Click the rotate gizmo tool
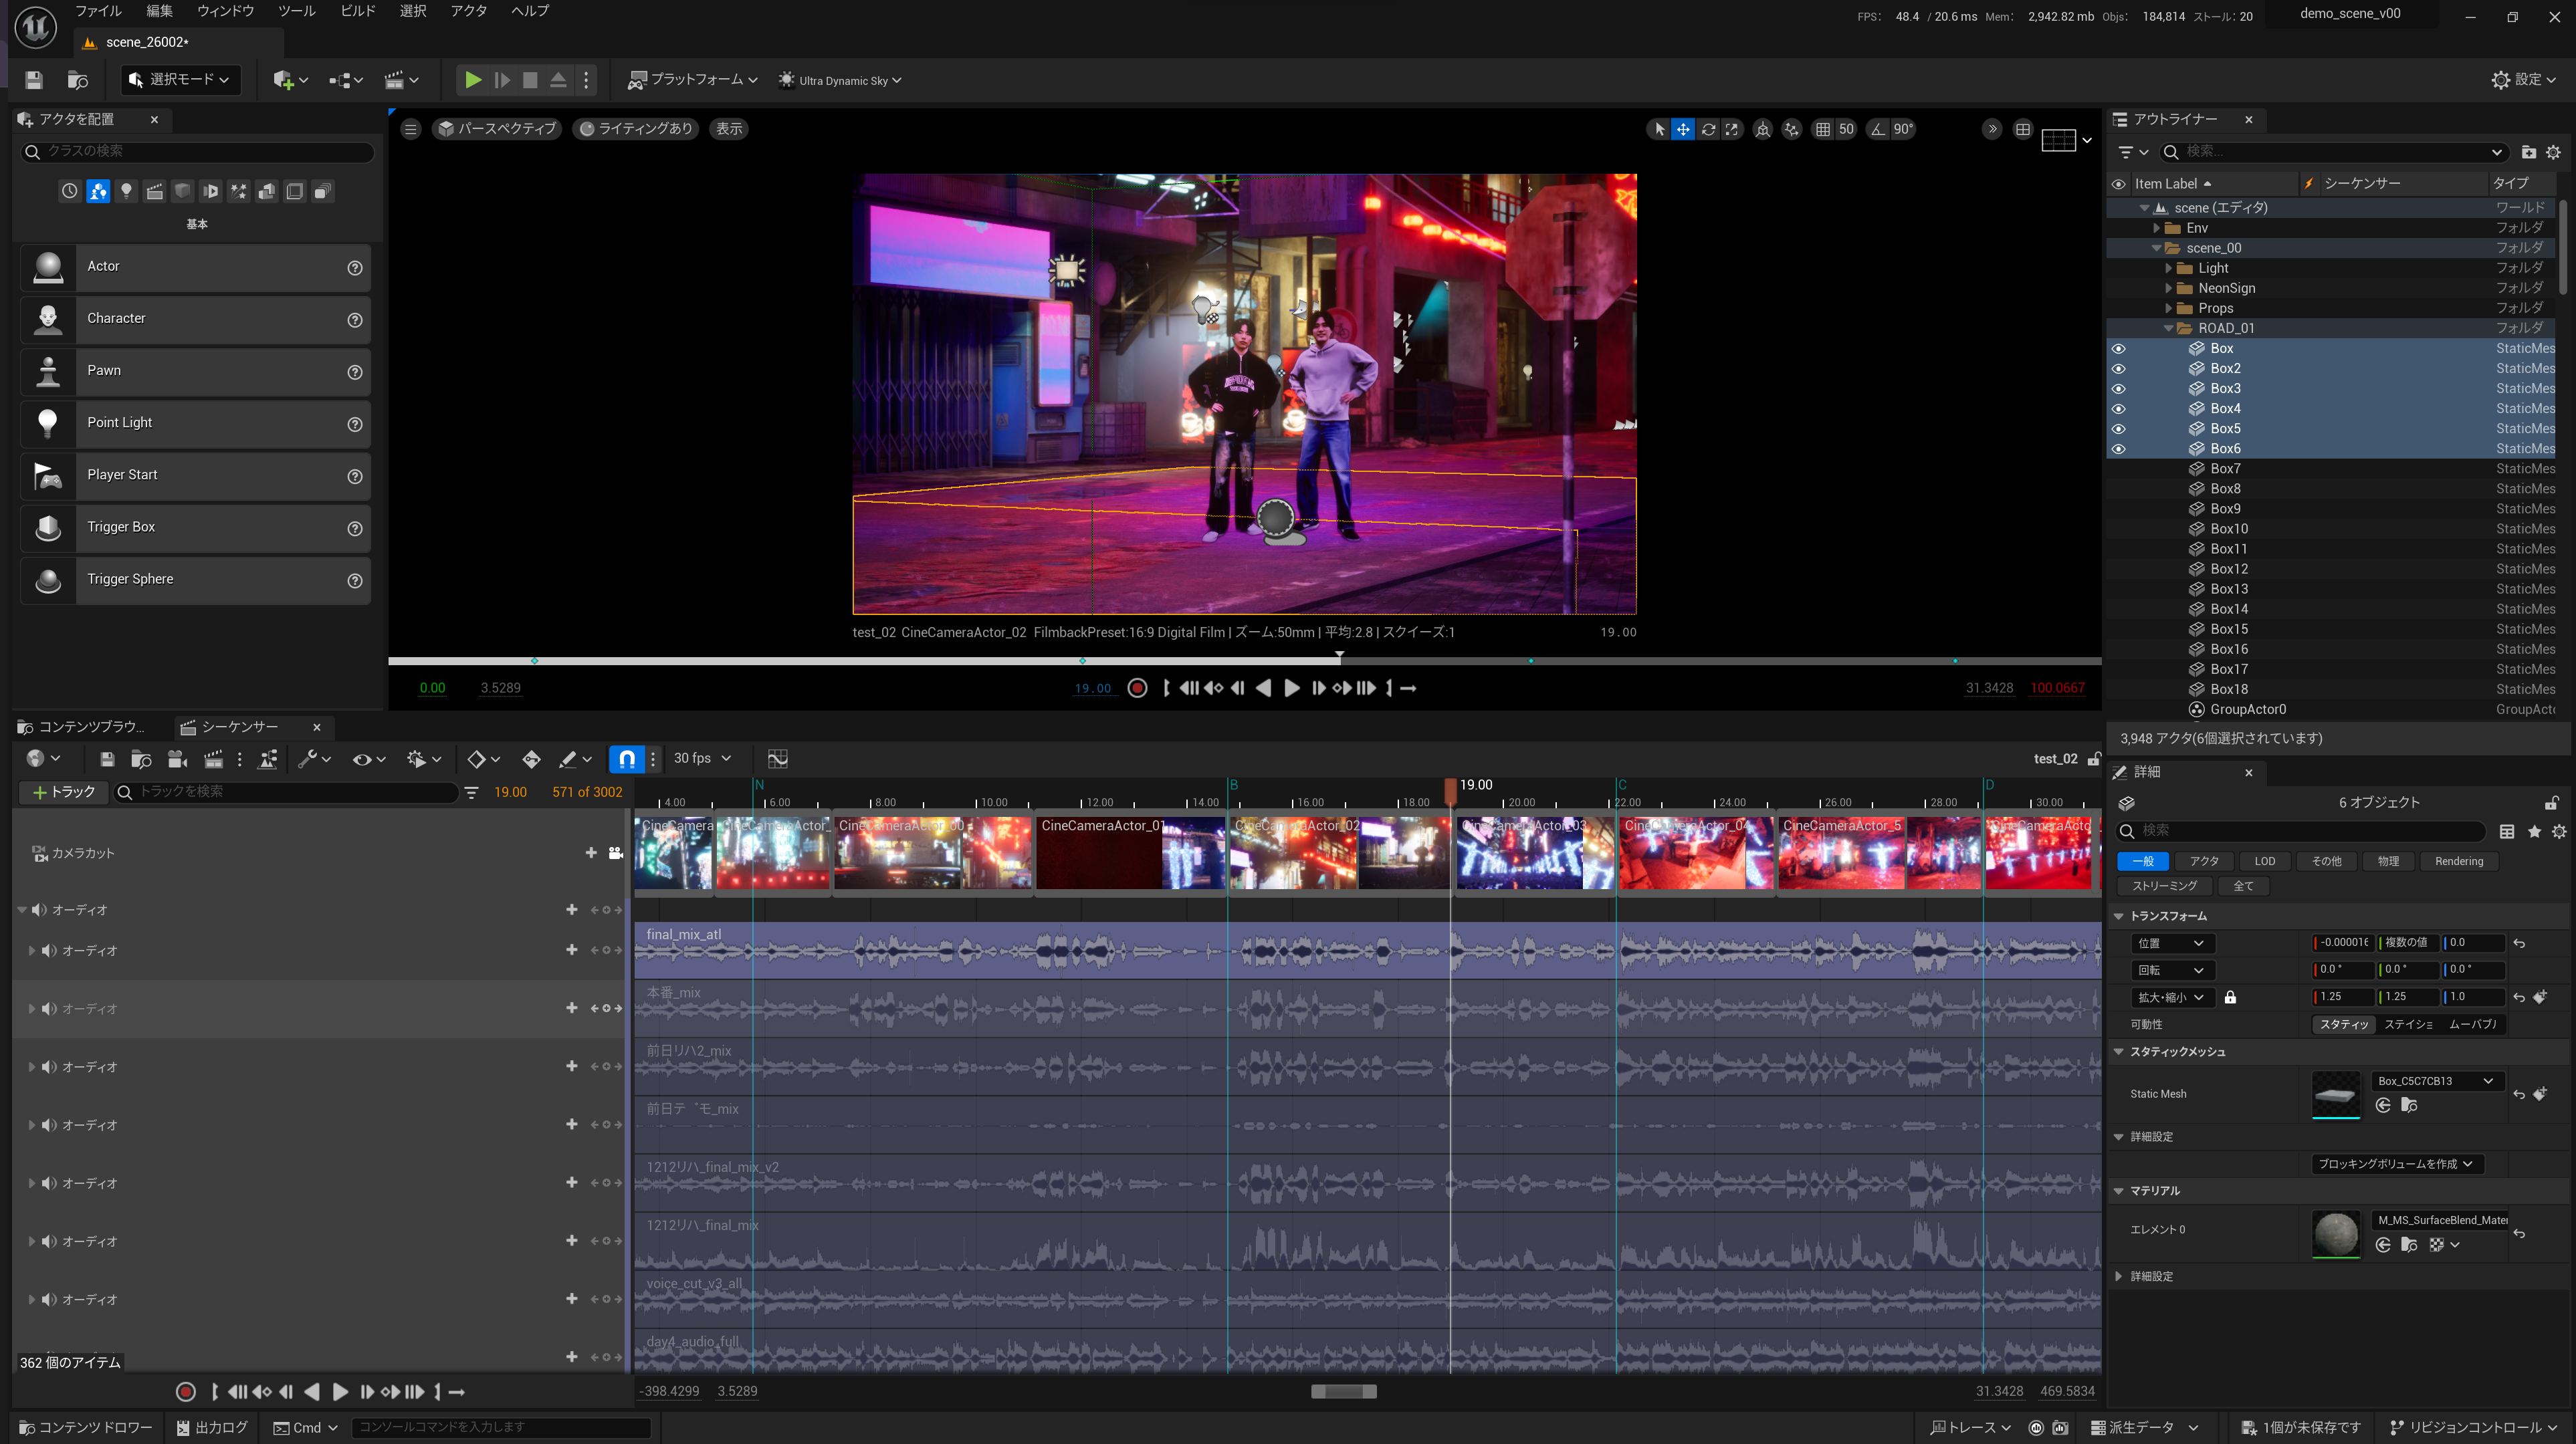 click(x=1708, y=129)
